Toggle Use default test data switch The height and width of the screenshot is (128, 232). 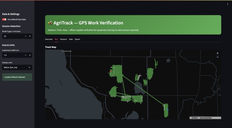(4, 20)
